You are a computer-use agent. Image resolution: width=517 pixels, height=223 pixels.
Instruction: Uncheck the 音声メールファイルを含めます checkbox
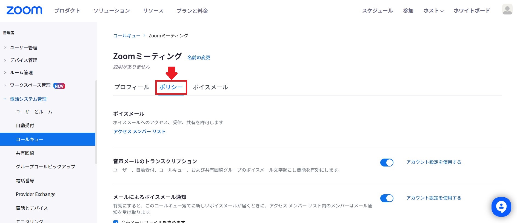116,222
